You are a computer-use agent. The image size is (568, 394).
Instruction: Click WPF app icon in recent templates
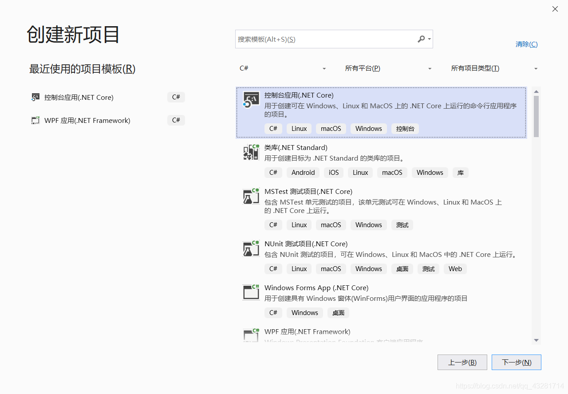[35, 120]
